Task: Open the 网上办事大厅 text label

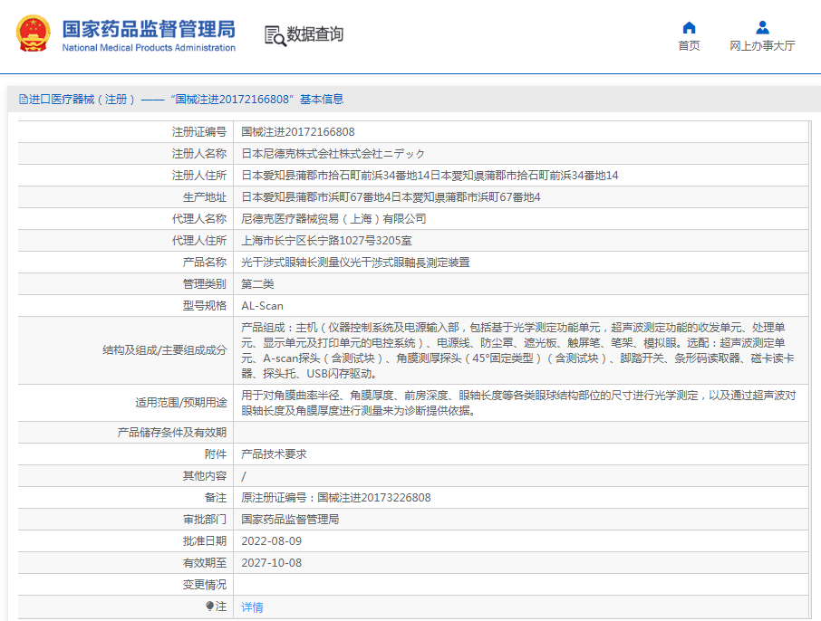Action: point(762,46)
